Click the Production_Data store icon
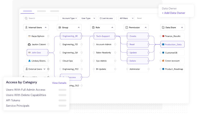Screen dimensions: 197x114 [x=163, y=44]
